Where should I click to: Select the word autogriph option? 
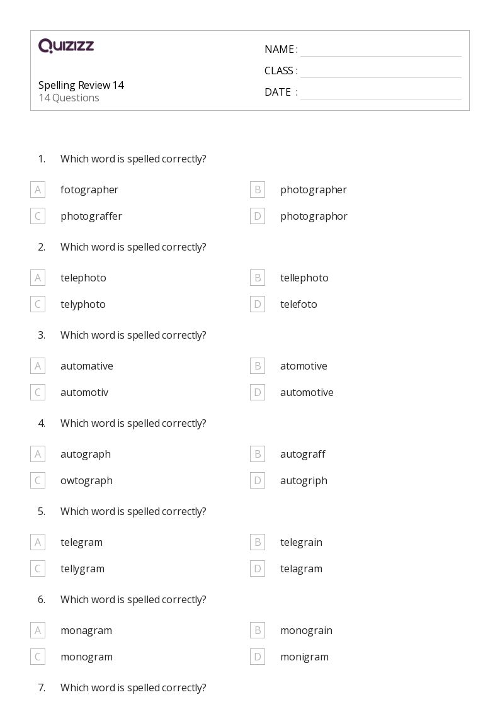pos(304,481)
